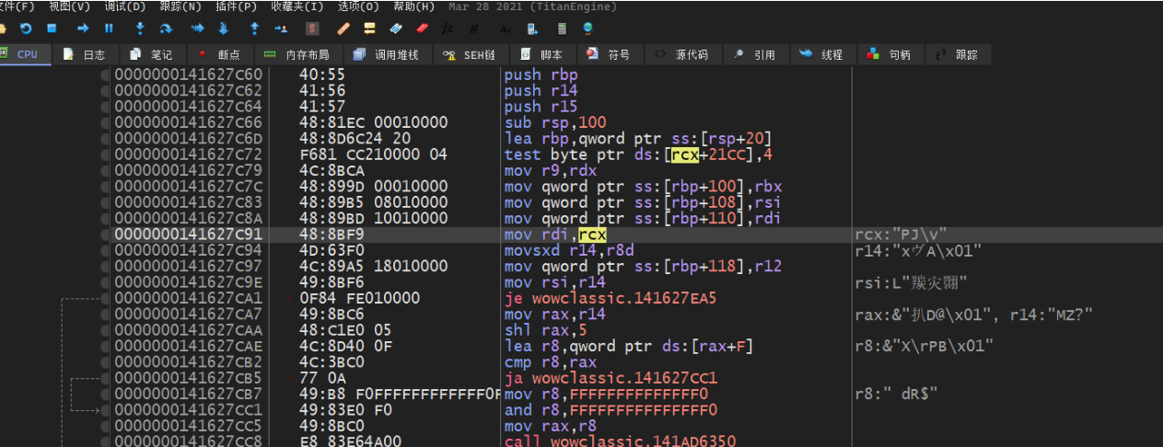Screen dimensions: 1163x447
Task: Select instruction 'lea rbp,qword ptr ss:[rsp+20]'
Action: point(638,138)
